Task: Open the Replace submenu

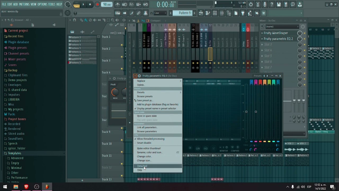Action: click(158, 81)
